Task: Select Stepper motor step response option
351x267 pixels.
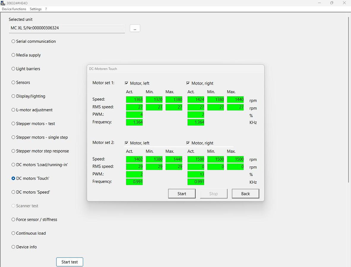Action: [x=40, y=151]
